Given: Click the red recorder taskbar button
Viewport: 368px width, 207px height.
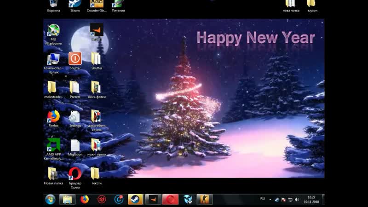Looking at the screenshot, I should coord(170,200).
